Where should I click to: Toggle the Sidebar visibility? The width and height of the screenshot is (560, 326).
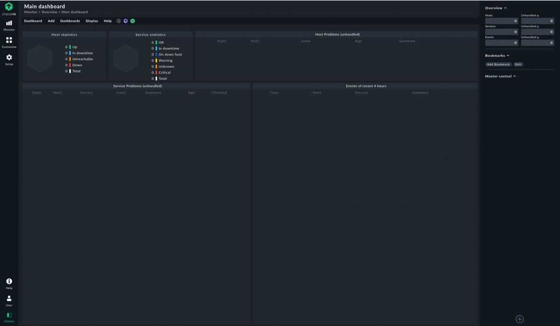point(9,317)
